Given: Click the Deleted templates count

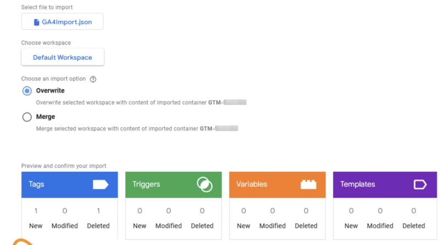Looking at the screenshot, I should click(x=414, y=211).
